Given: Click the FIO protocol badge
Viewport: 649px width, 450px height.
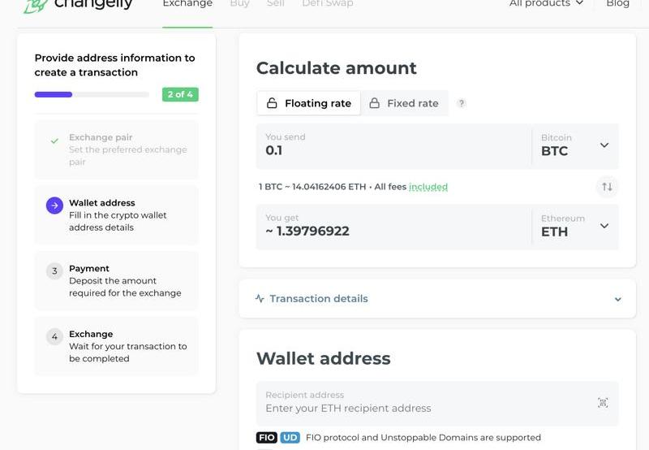Looking at the screenshot, I should (267, 438).
